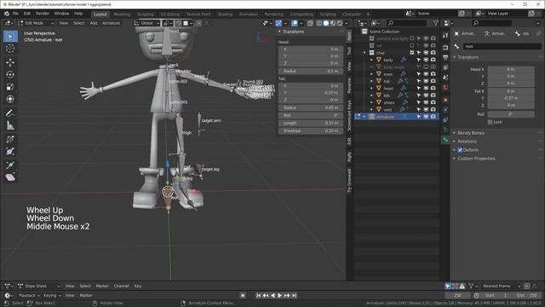Toggle show gizmo button
545x307 pixels.
278,23
